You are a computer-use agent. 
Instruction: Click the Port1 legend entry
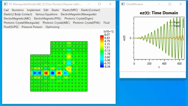pyautogui.click(x=175, y=22)
